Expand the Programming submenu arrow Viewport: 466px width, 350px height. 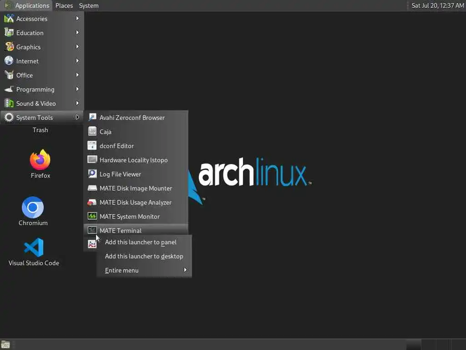77,89
